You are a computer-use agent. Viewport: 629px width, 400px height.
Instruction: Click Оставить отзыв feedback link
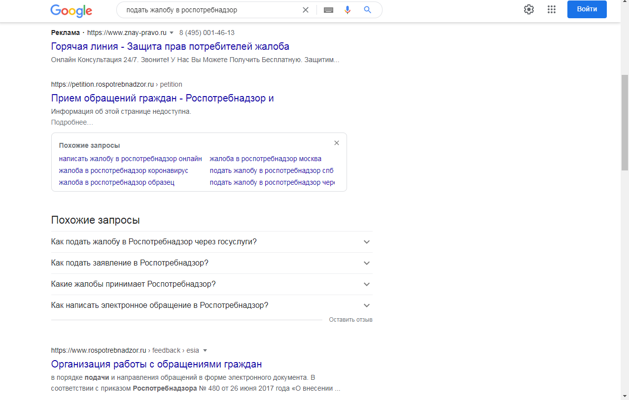tap(351, 320)
